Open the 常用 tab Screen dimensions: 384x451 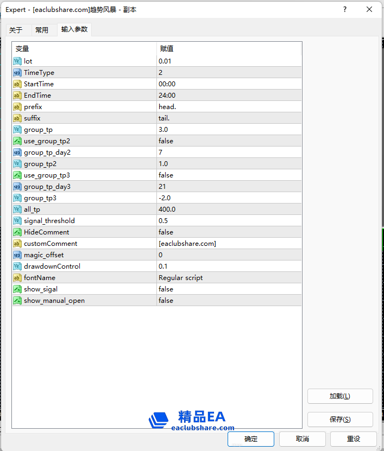click(x=42, y=30)
